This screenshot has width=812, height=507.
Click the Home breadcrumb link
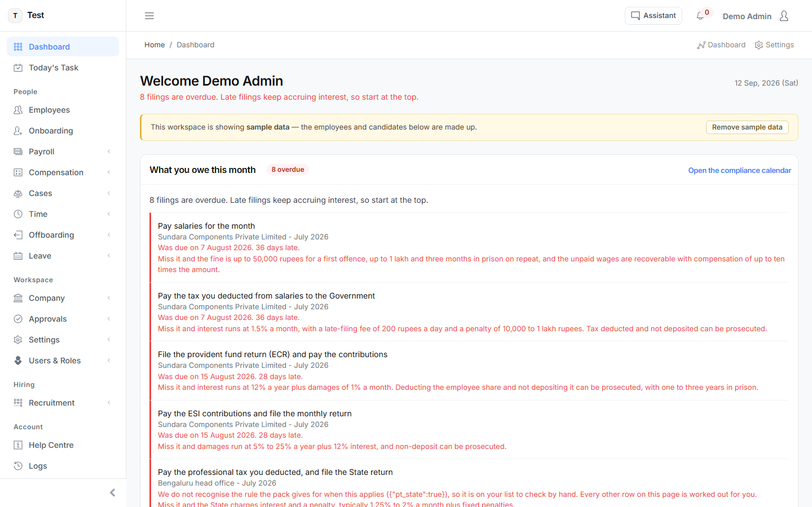[155, 45]
